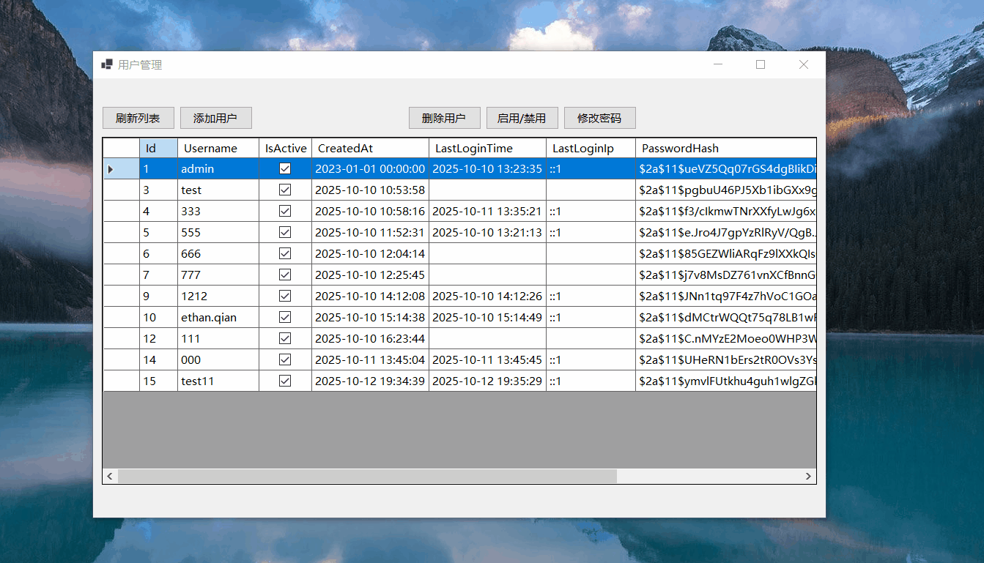Toggle IsActive checkbox for user test11
Screen dimensions: 984x563
pyautogui.click(x=285, y=381)
